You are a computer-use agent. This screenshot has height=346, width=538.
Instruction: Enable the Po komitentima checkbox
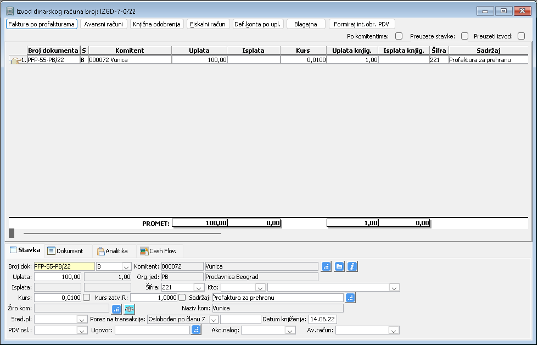pyautogui.click(x=399, y=36)
